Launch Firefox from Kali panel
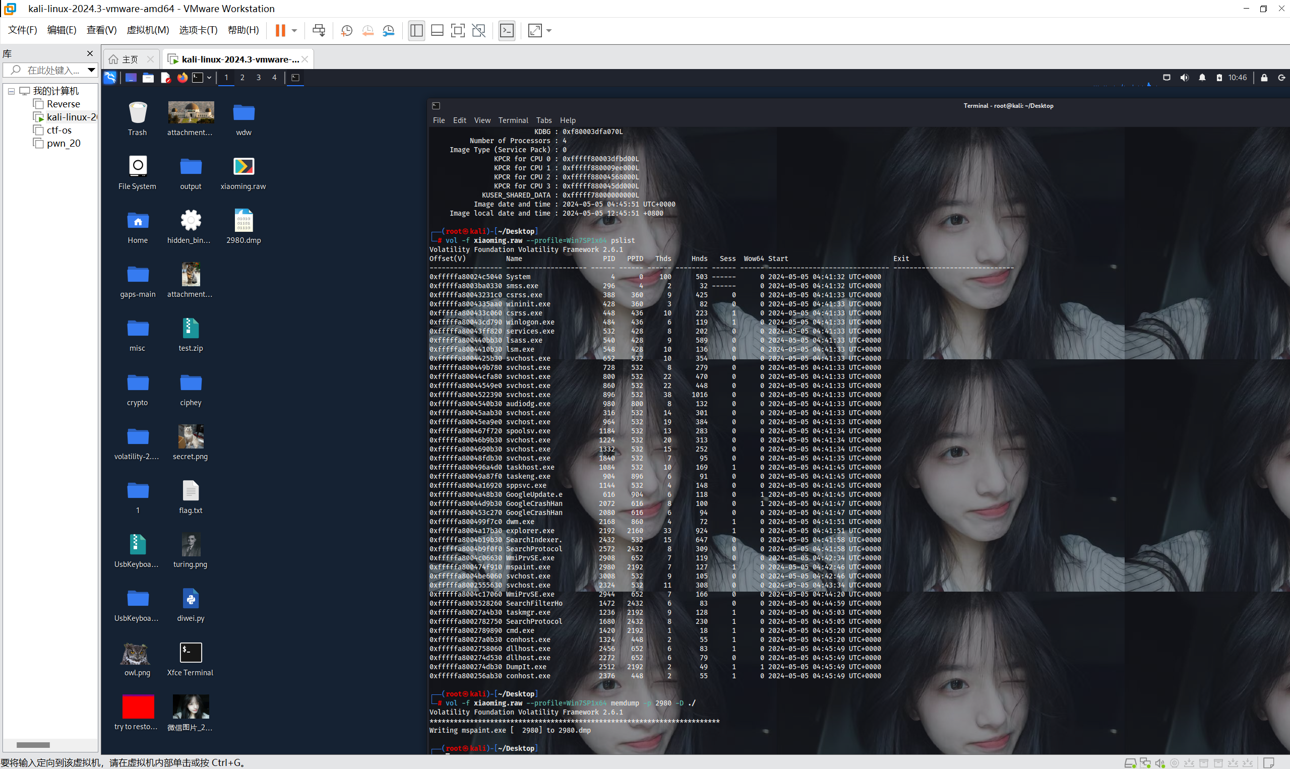 click(182, 78)
